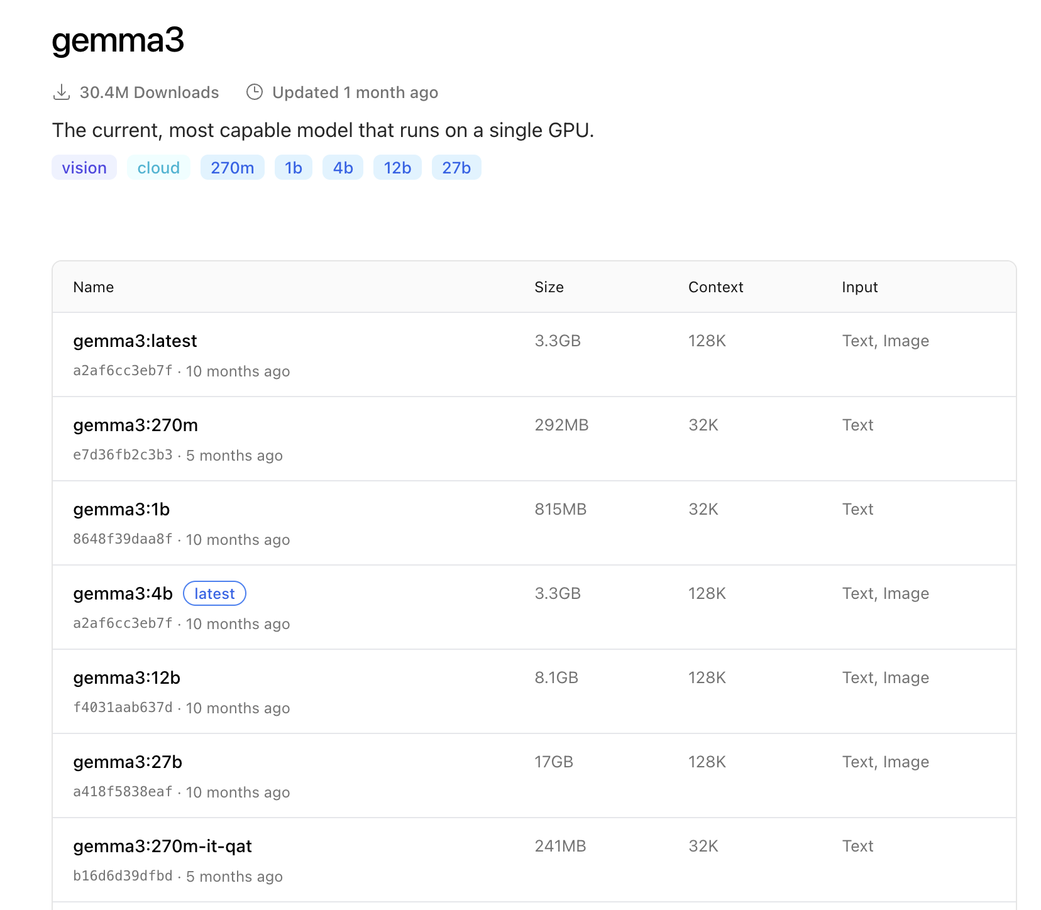
Task: Select the cloud tag
Action: 158,168
